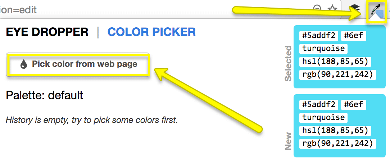Copy Selected hsl(188,85,65) value
This screenshot has width=390, height=161.
335,61
